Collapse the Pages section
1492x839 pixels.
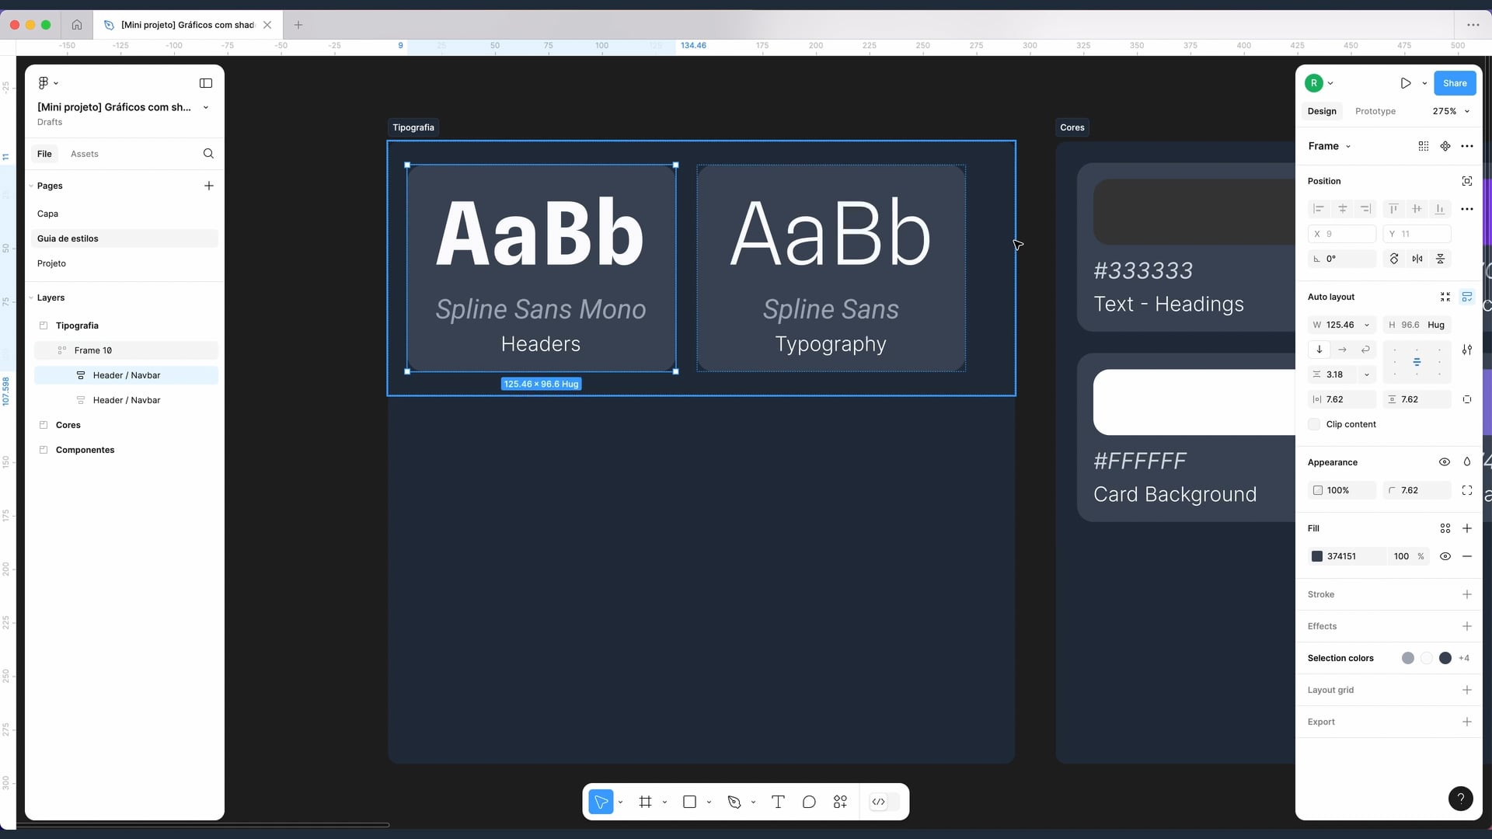(31, 186)
